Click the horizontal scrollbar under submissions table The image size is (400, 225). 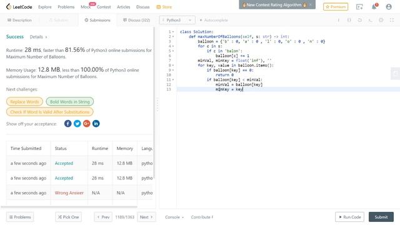tap(69, 207)
